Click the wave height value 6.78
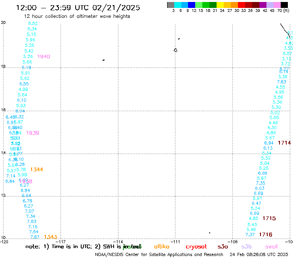Image resolution: width=293 pixels, height=258 pixels. coord(27,201)
